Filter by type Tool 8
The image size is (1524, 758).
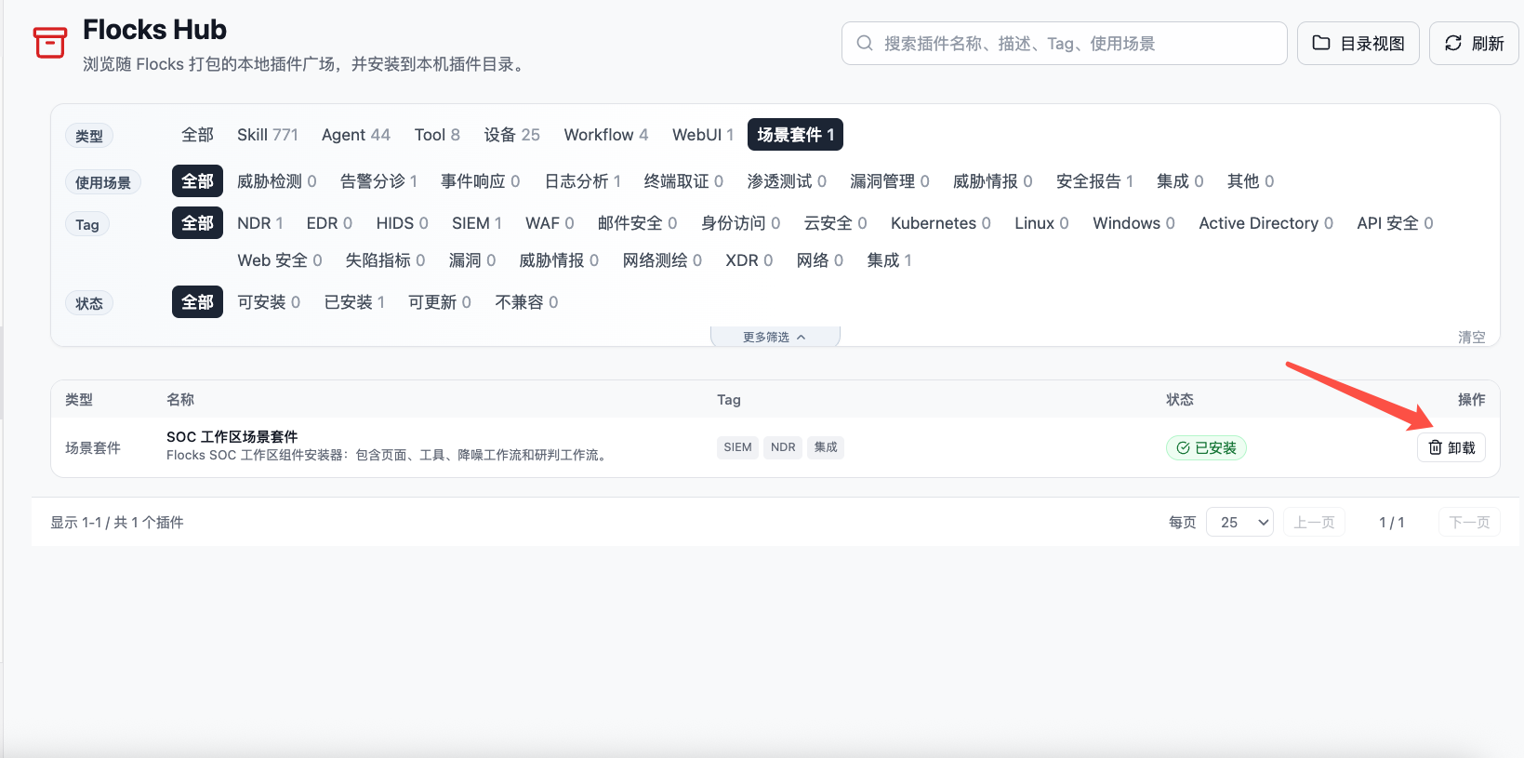pos(437,135)
